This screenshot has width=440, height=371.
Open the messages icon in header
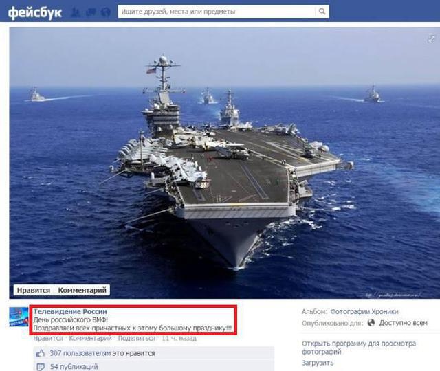click(x=91, y=12)
